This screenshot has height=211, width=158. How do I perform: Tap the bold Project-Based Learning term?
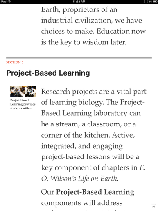(x=95, y=192)
